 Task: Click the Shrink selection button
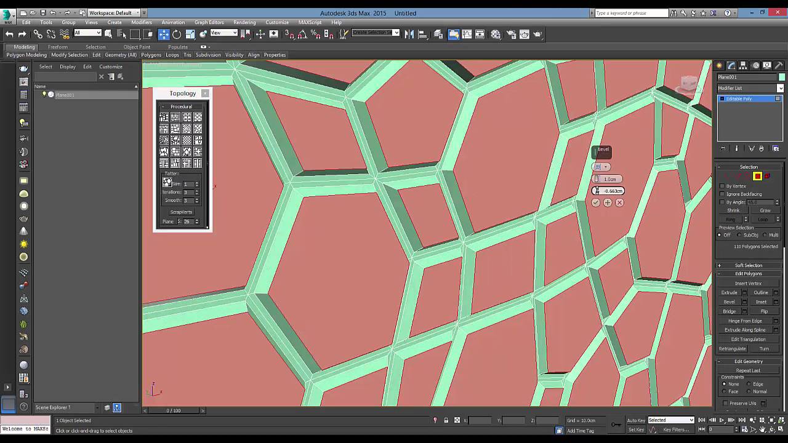point(733,210)
